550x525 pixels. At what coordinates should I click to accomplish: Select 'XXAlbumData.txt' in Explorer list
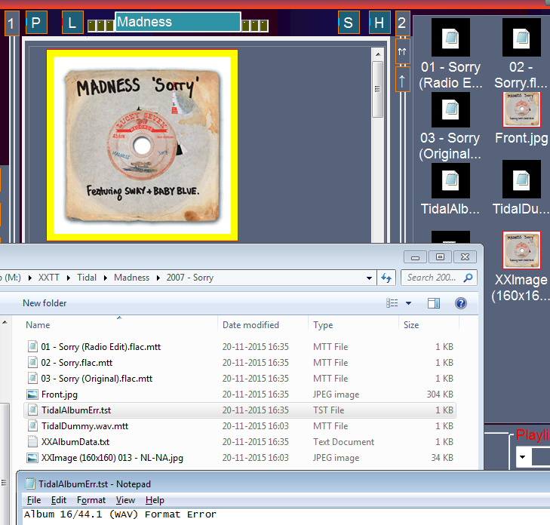[240, 442]
